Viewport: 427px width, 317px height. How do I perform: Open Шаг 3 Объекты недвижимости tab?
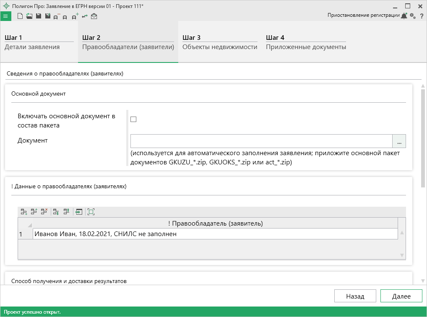coord(220,42)
